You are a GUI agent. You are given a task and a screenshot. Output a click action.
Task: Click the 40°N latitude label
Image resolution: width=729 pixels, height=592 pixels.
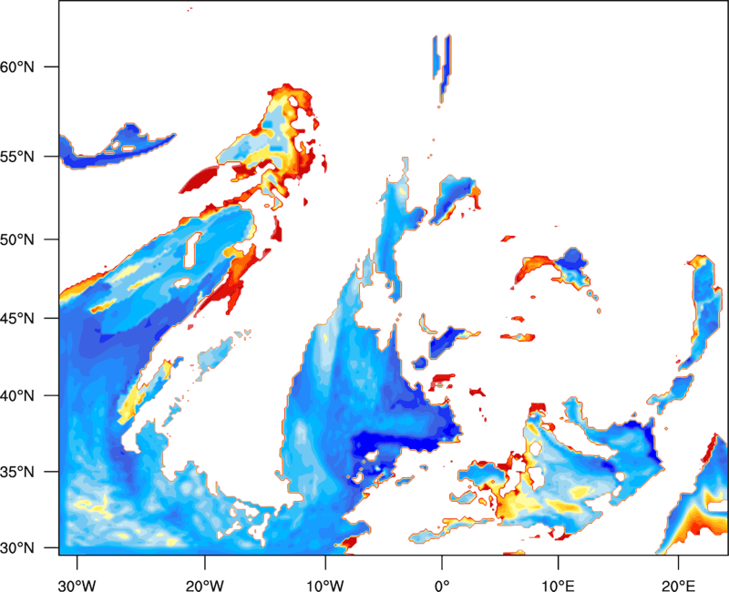pos(17,396)
